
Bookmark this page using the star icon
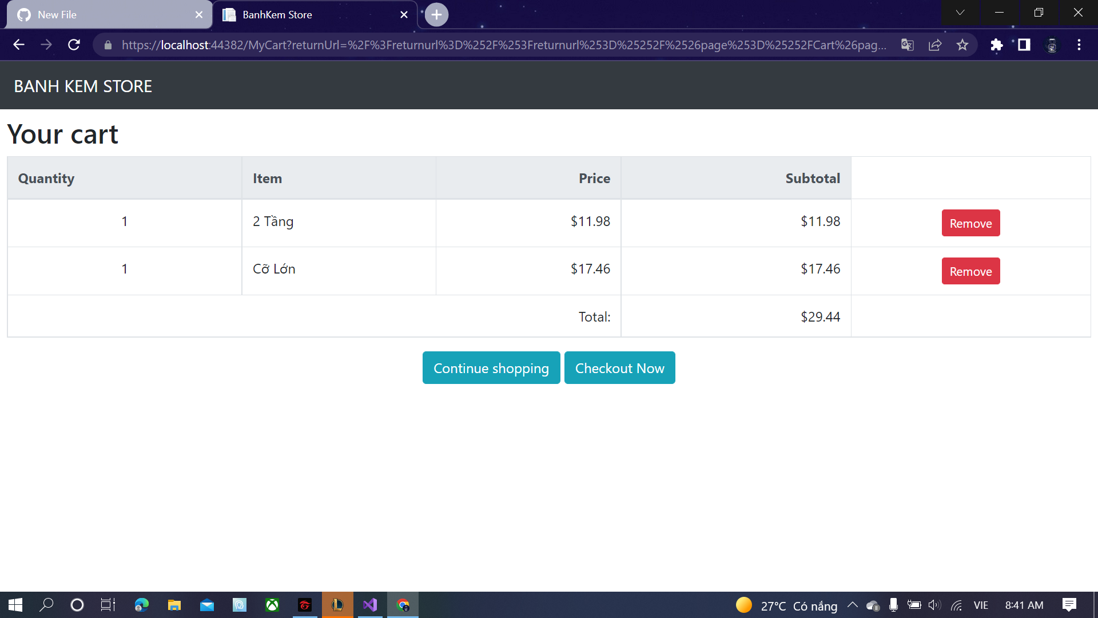(962, 45)
